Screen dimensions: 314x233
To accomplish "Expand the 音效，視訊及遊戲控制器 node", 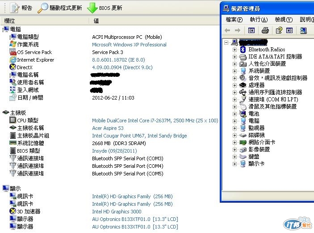I will tap(234, 78).
